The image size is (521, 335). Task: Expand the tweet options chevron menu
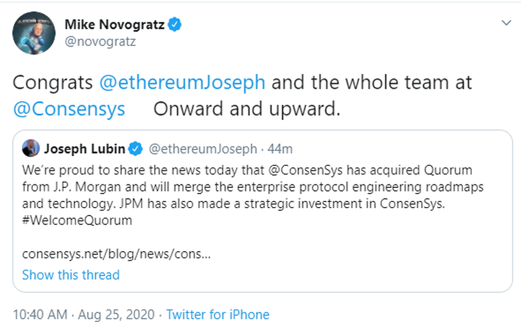pos(506,23)
